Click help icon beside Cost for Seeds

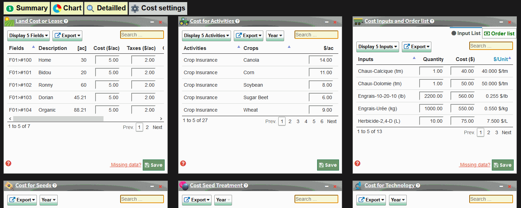pyautogui.click(x=55, y=185)
